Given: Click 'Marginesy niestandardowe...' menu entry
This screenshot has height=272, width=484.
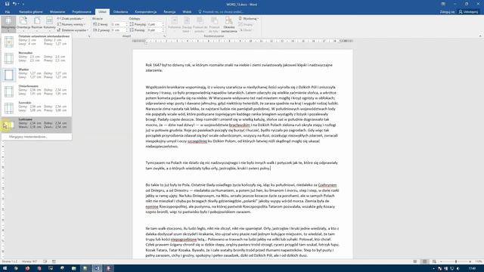Looking at the screenshot, I should coord(37,137).
